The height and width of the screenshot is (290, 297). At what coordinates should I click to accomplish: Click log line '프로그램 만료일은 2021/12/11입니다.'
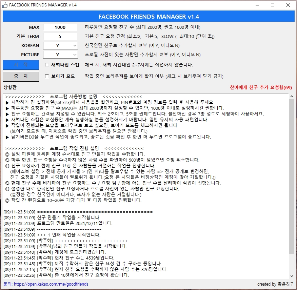[x=75, y=223]
